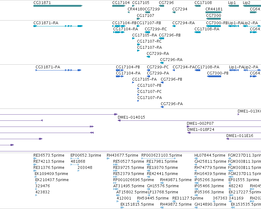Click the CG17108 gene label
The image size is (261, 209).
[203, 3]
